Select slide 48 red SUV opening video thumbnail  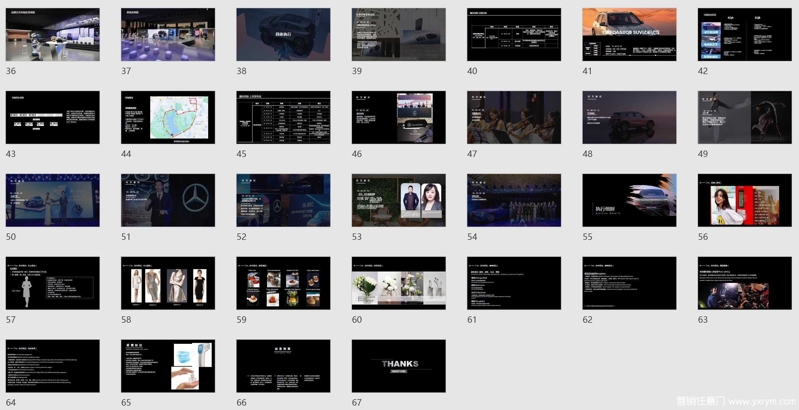(630, 117)
